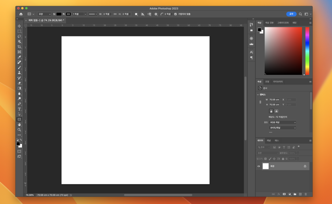Switch to the 채널 tab
The image size is (332, 204).
coord(269,140)
